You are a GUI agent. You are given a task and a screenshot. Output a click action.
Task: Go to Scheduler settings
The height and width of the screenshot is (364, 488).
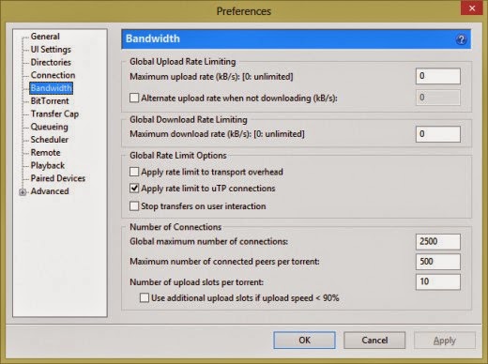click(49, 140)
